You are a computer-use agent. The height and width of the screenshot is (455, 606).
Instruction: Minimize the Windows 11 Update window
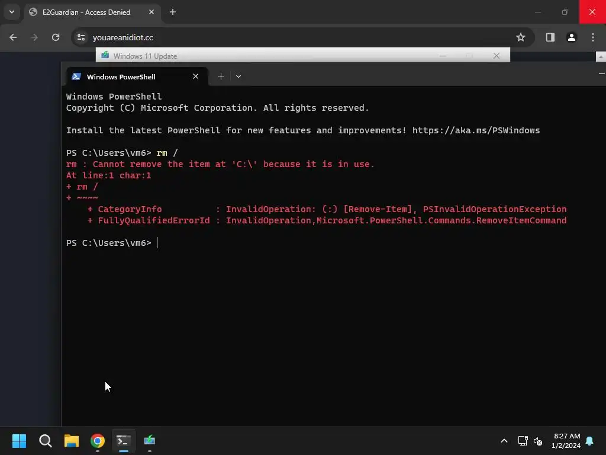[443, 56]
